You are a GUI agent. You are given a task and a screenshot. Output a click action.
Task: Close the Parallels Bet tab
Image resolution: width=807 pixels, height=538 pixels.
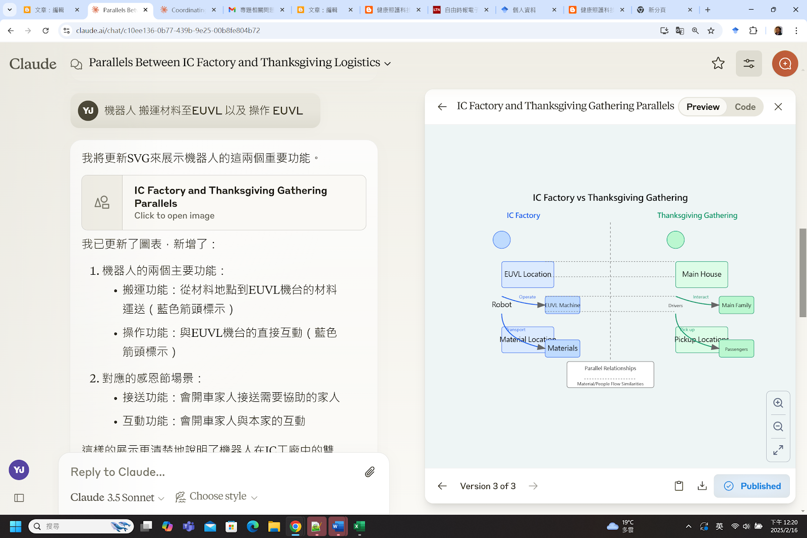click(145, 10)
